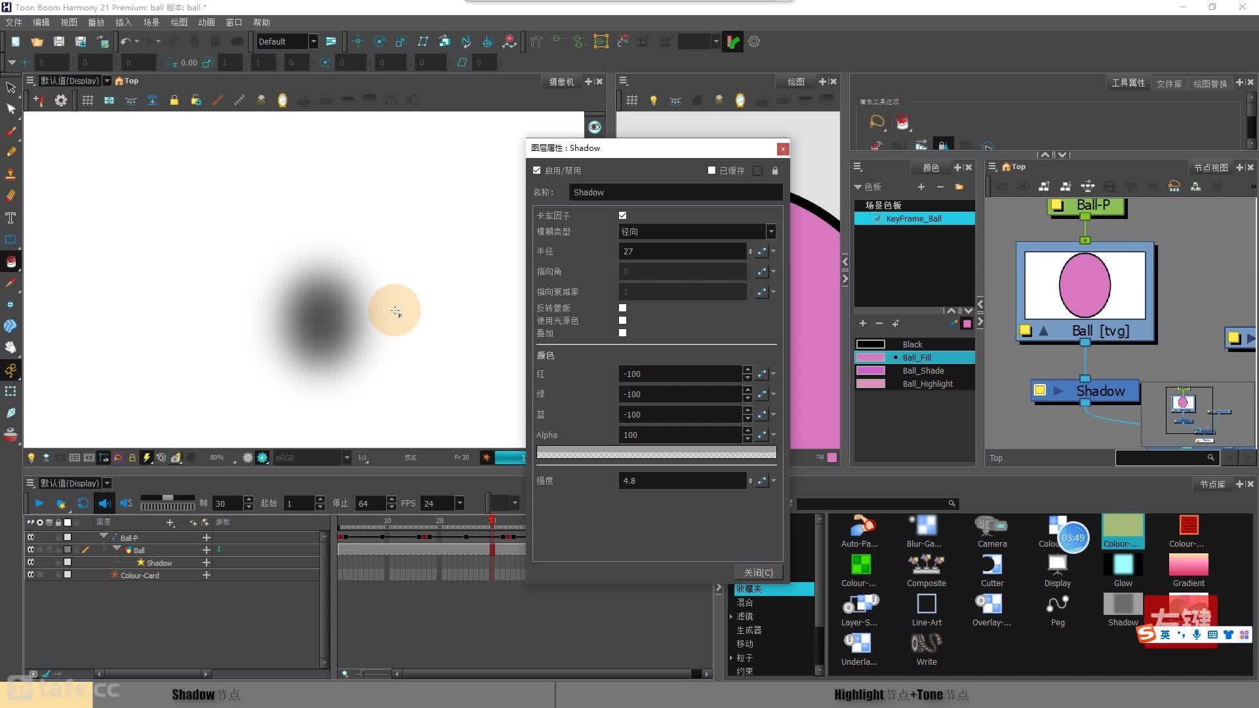Add a new palette with plus button

point(921,187)
